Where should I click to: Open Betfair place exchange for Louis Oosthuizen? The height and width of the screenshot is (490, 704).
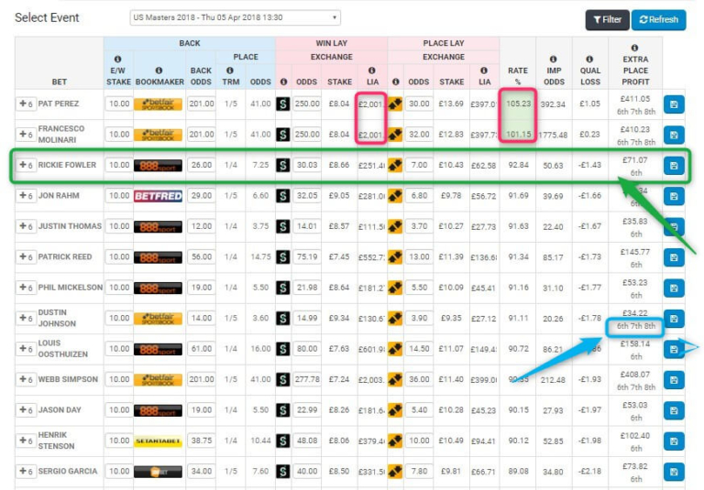tap(395, 349)
